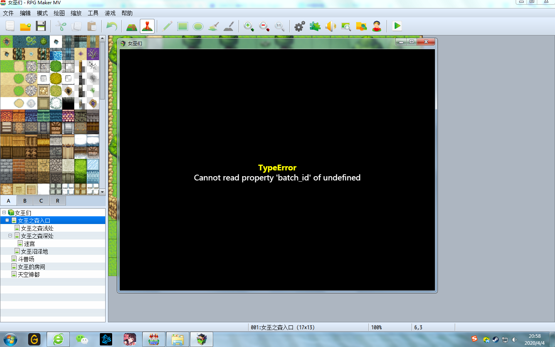This screenshot has height=347, width=555.
Task: Open the Plugin Manager puzzle icon
Action: pyautogui.click(x=315, y=26)
